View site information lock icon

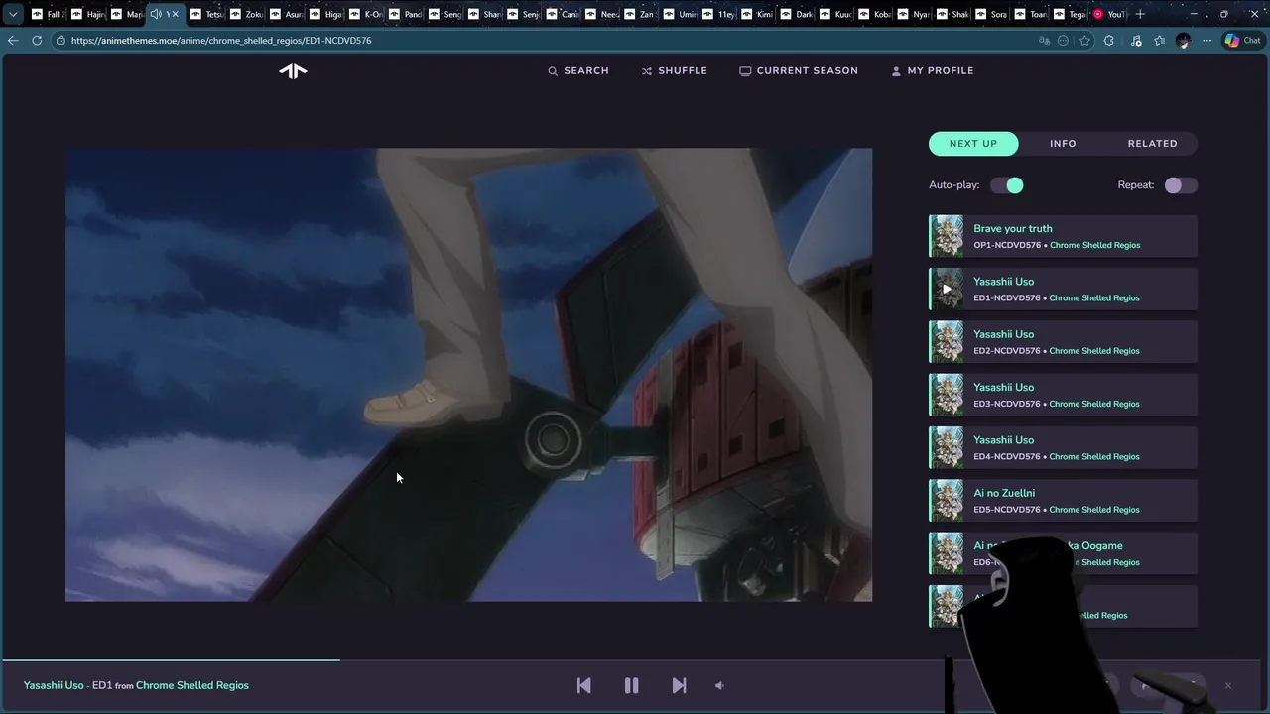tap(61, 41)
